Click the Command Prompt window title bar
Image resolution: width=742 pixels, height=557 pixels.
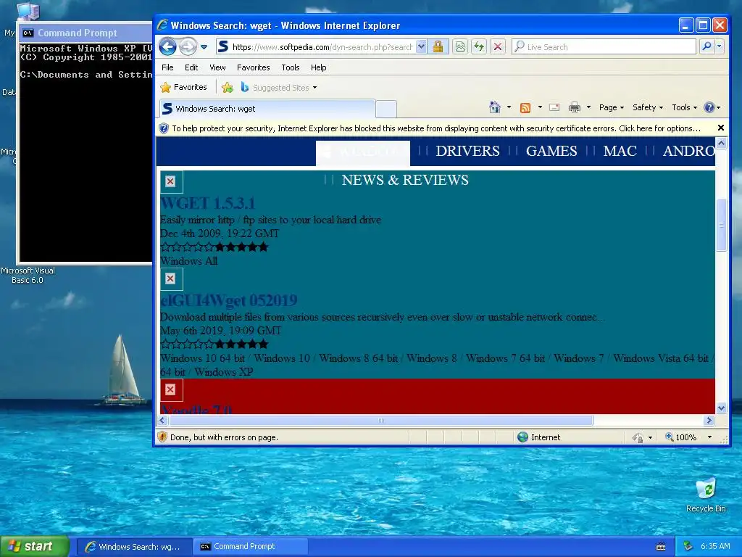click(x=86, y=33)
